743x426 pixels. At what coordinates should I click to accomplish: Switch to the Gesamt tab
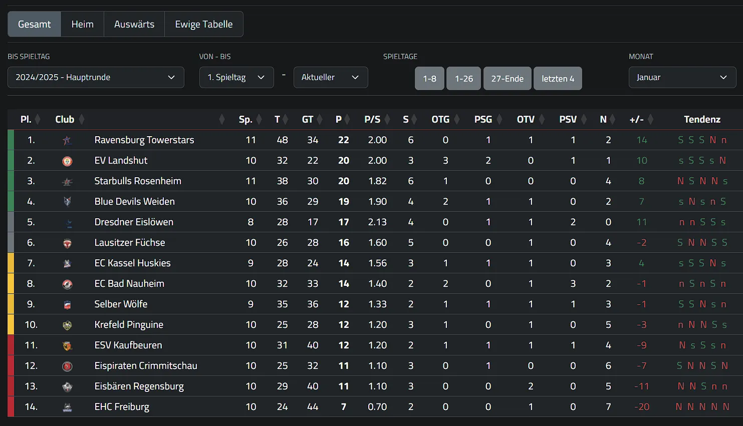coord(35,24)
